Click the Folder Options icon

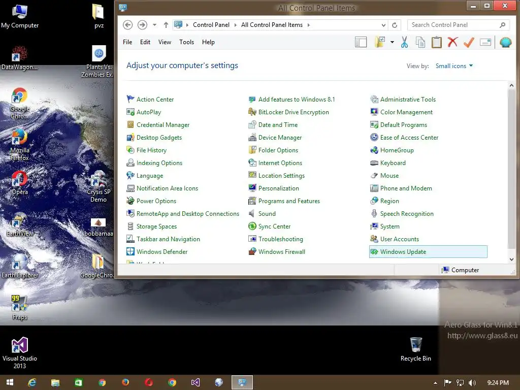[x=252, y=150]
